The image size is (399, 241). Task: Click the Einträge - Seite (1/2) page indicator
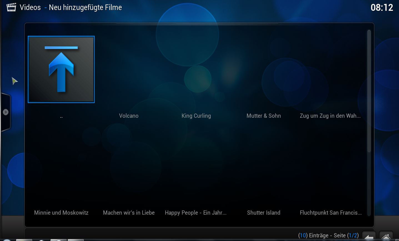pyautogui.click(x=328, y=235)
